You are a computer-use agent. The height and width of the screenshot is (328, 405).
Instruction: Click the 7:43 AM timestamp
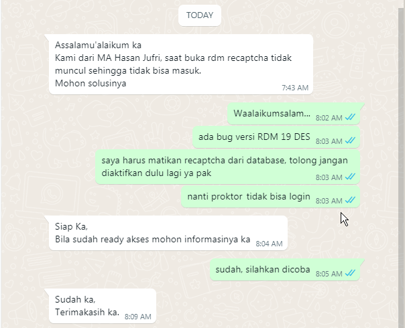pos(295,88)
